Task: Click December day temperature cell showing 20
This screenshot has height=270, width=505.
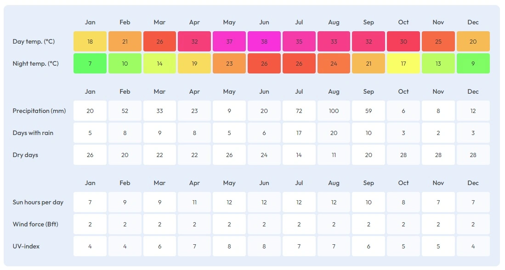Action: pyautogui.click(x=473, y=41)
